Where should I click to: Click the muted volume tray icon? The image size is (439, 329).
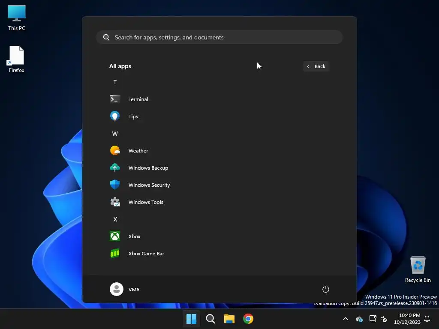[x=384, y=319]
